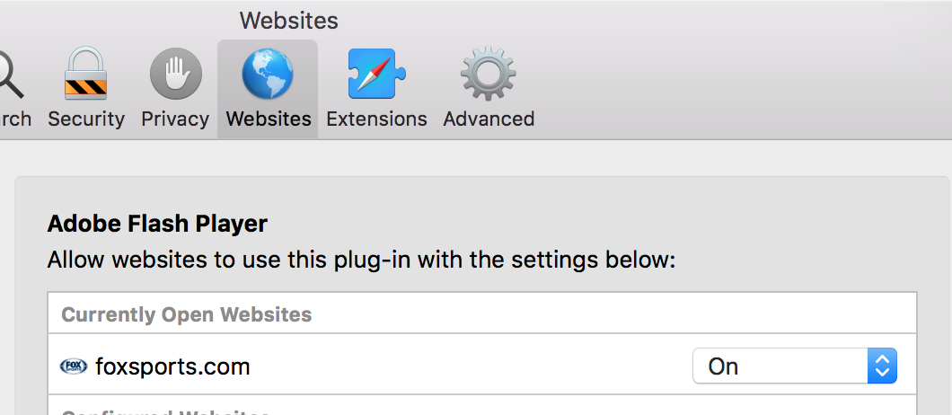Viewport: 952px width, 415px height.
Task: Click the "Allow websites to use this plug-in" text
Action: tap(361, 260)
